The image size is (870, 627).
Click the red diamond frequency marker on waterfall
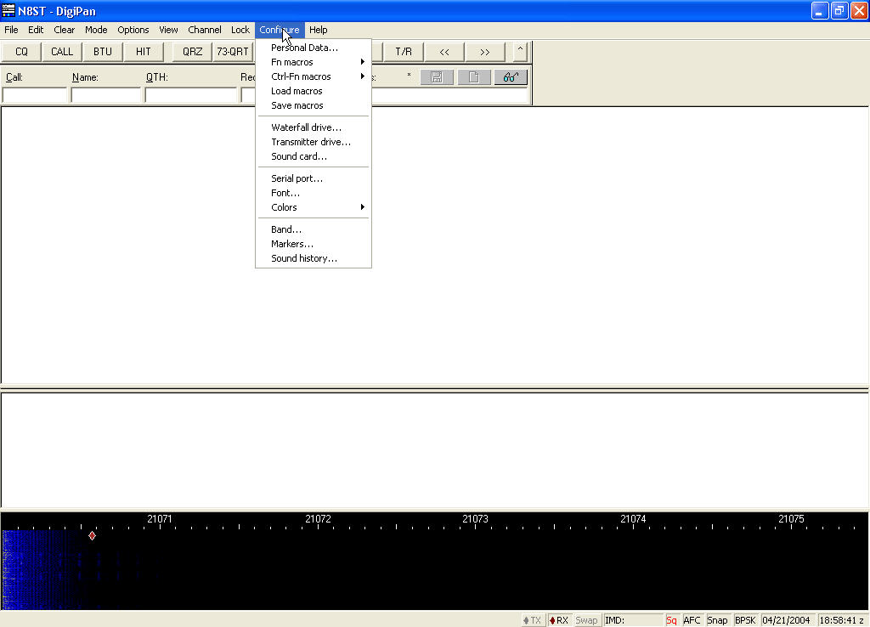92,535
